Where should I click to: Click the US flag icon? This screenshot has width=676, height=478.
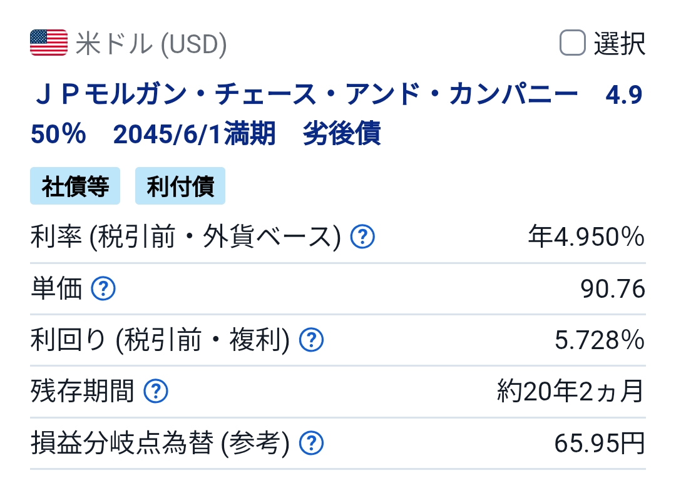48,43
